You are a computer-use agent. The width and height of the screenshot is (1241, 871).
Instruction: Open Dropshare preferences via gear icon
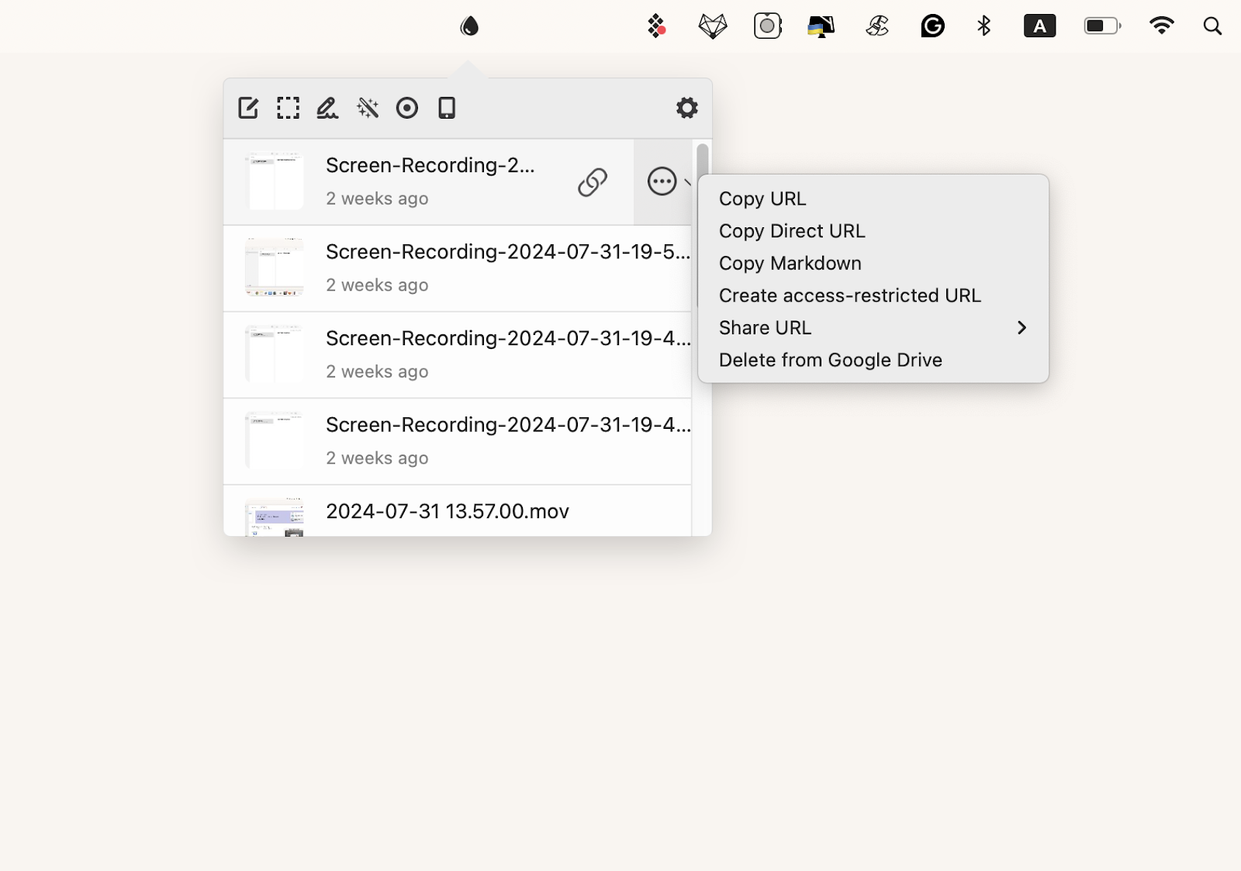tap(686, 108)
